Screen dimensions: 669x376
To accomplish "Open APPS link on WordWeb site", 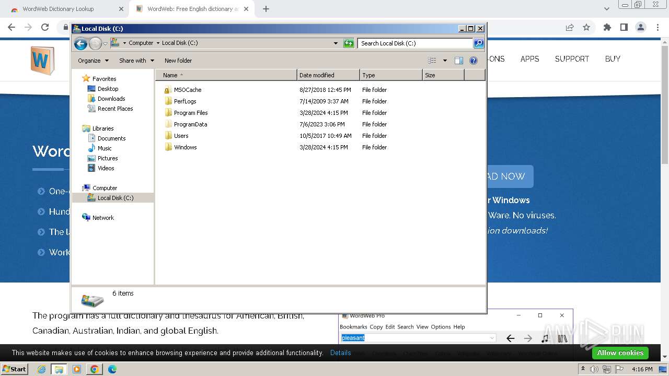I will pos(529,59).
